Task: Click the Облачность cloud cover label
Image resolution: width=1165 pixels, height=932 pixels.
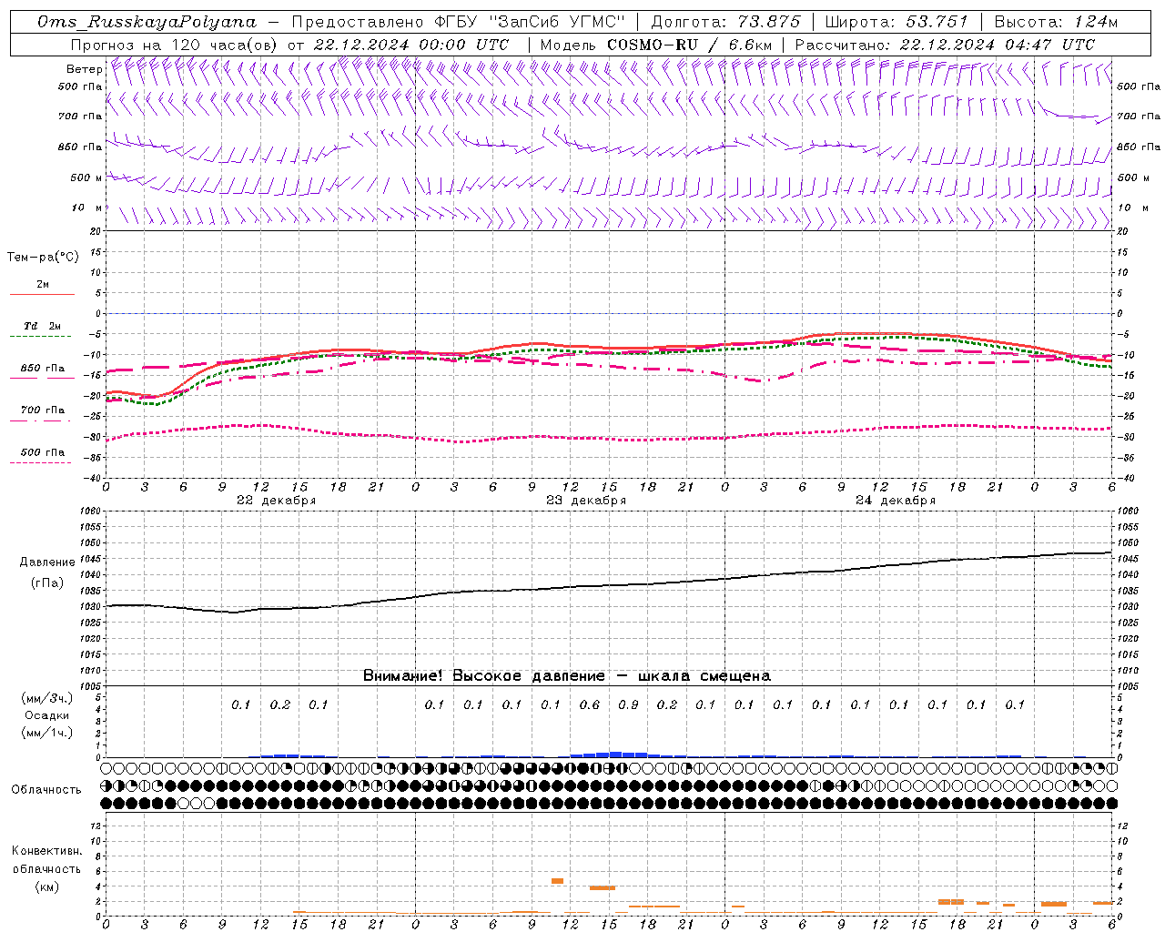Action: tap(46, 790)
